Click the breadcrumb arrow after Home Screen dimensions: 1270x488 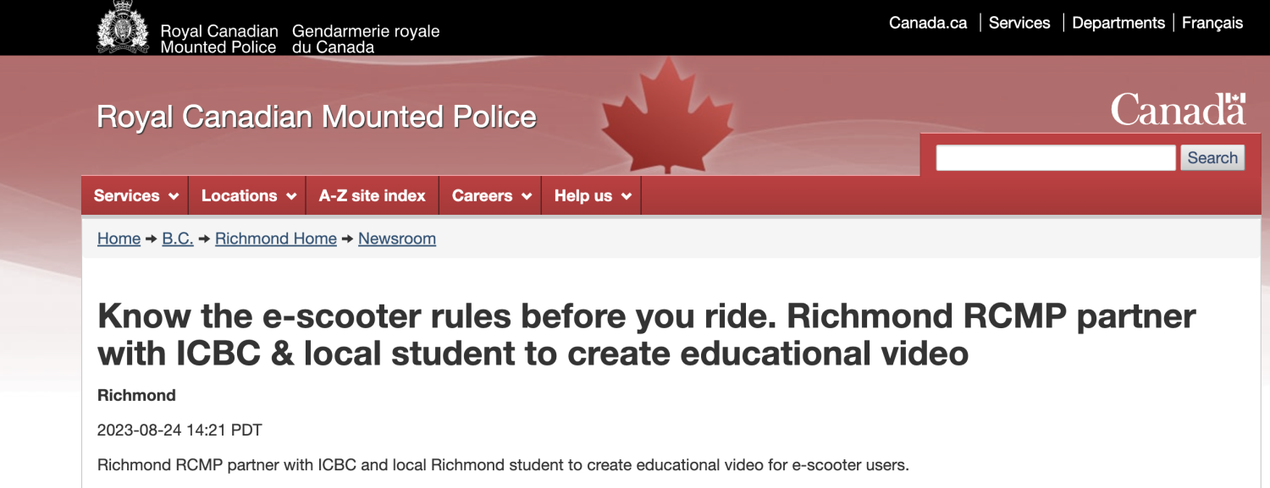click(x=150, y=239)
